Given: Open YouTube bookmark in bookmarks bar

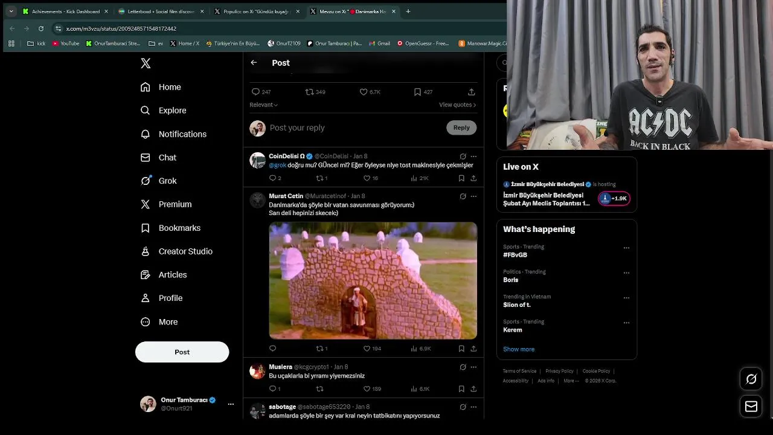Looking at the screenshot, I should pyautogui.click(x=66, y=43).
